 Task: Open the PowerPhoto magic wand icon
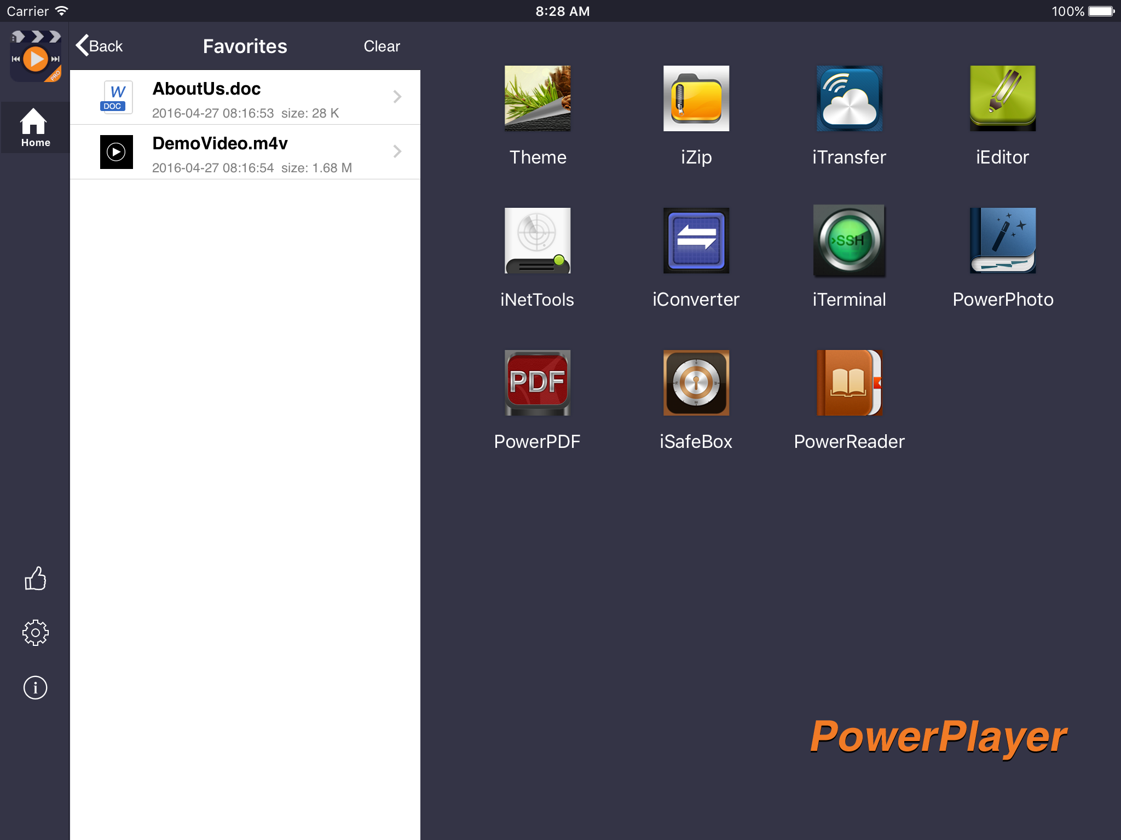[1002, 241]
